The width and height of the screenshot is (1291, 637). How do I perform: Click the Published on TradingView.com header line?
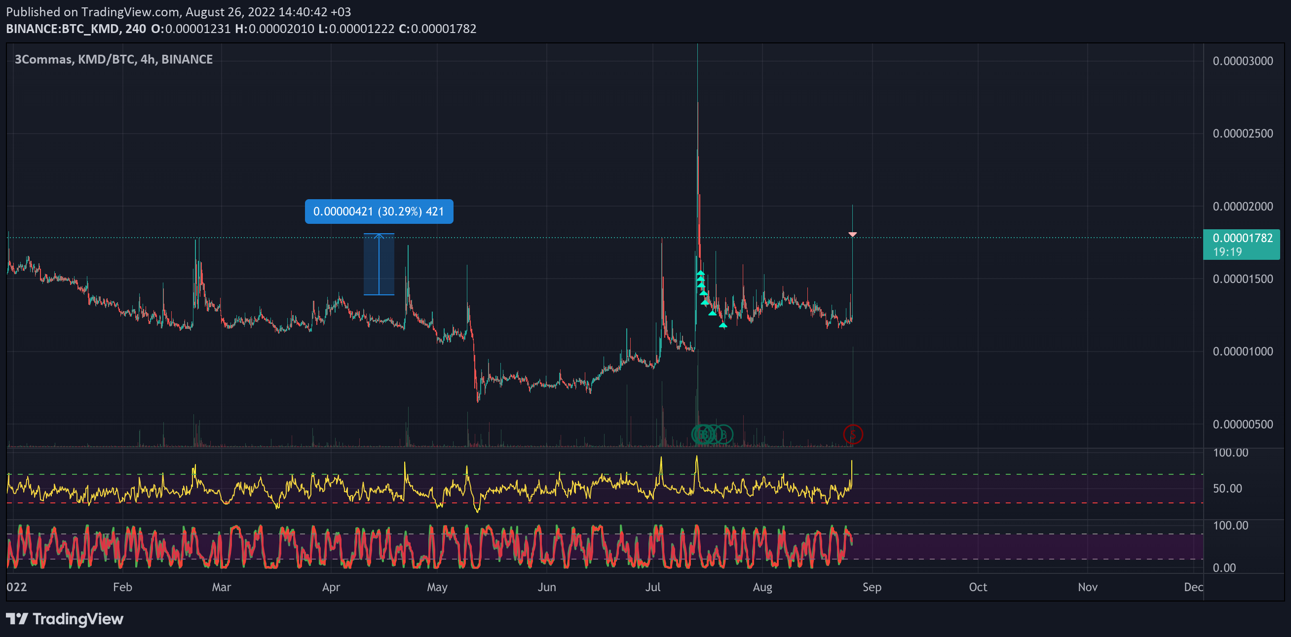179,11
